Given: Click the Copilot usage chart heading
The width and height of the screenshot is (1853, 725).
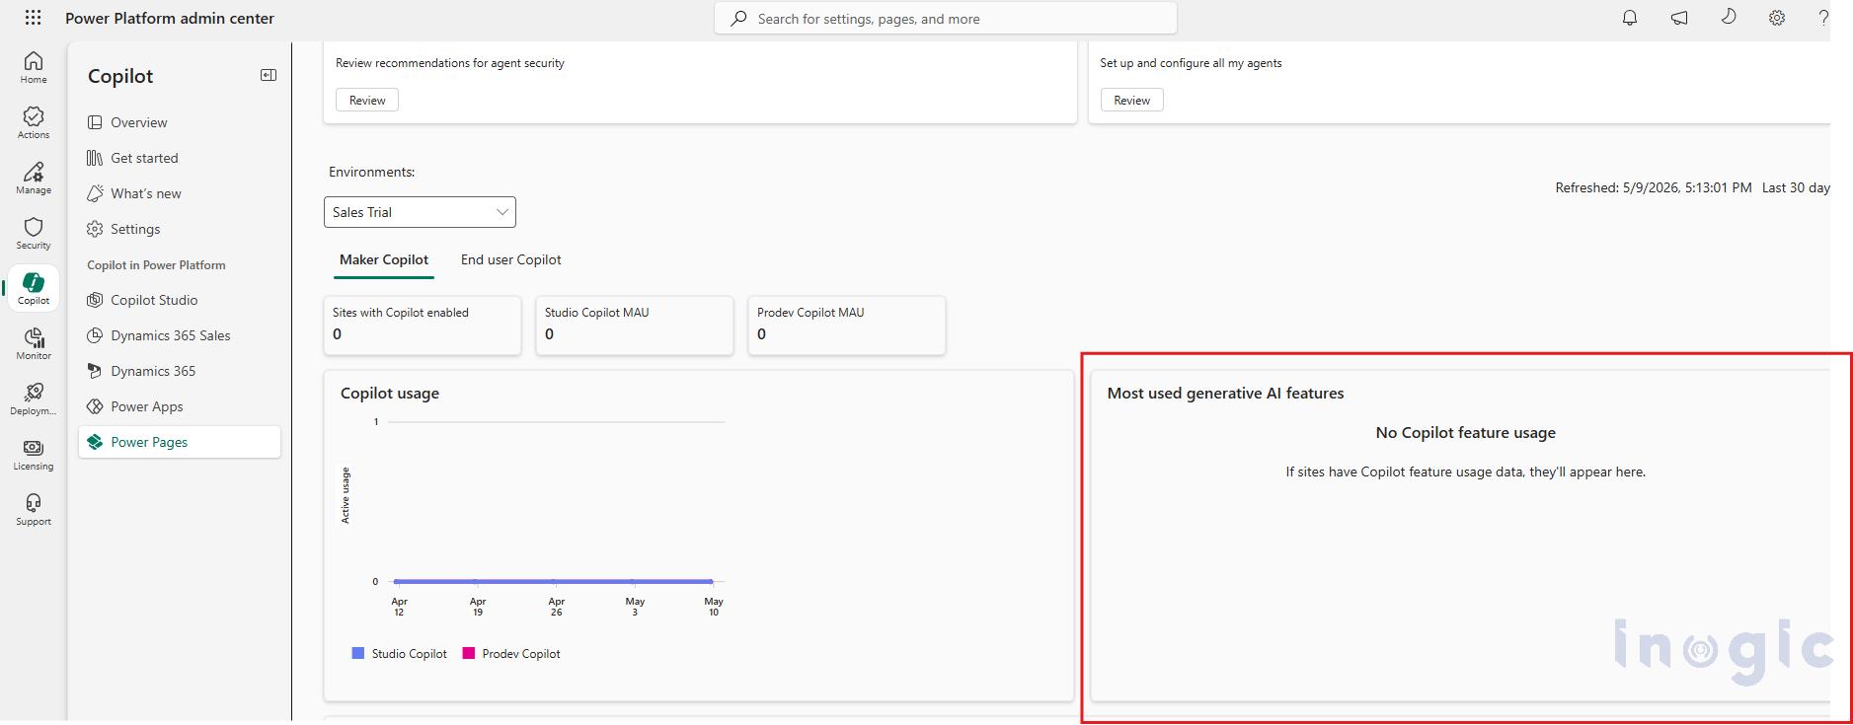Looking at the screenshot, I should click(x=390, y=393).
